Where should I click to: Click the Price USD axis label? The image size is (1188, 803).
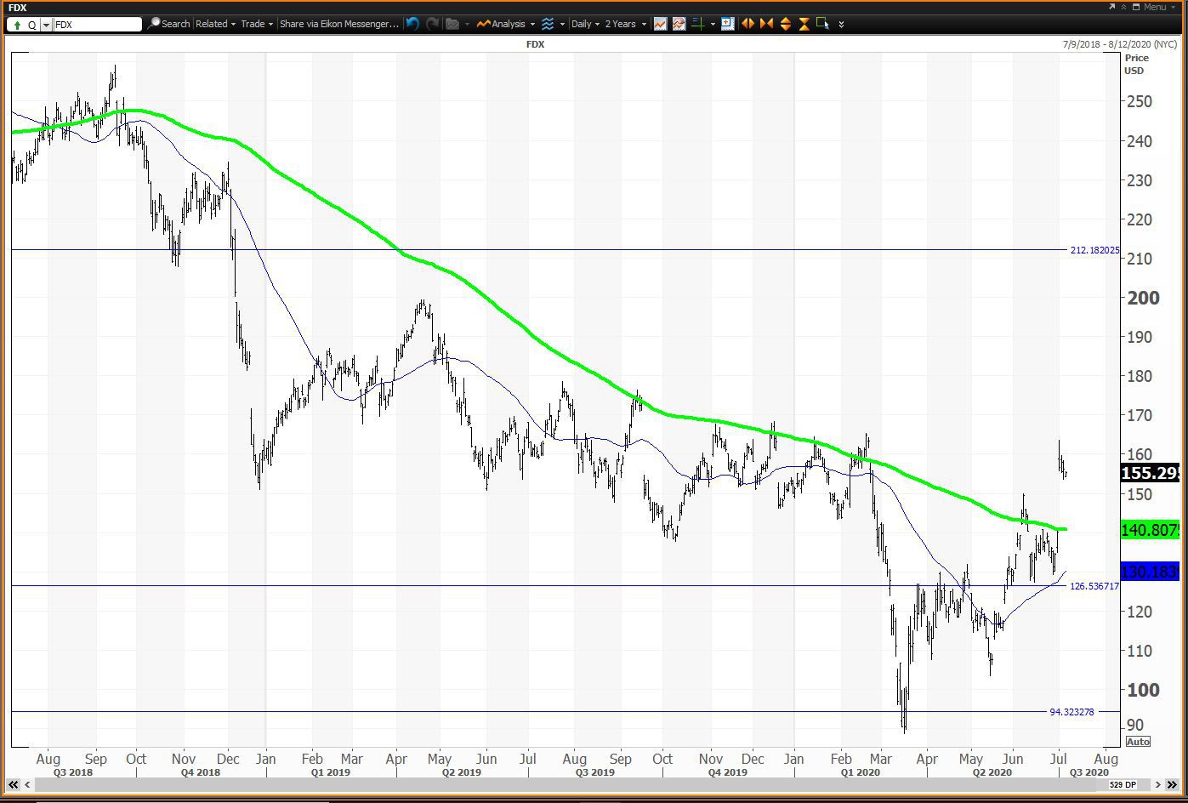coord(1136,64)
